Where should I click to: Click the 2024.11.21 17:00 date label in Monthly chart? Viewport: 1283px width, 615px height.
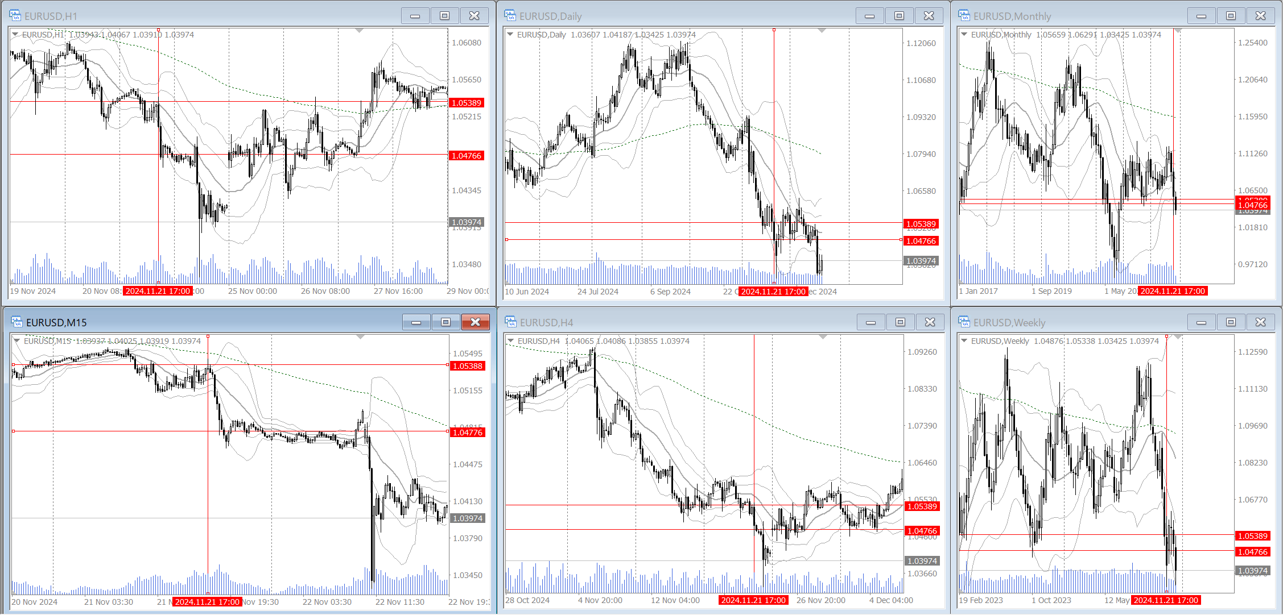[x=1173, y=291]
